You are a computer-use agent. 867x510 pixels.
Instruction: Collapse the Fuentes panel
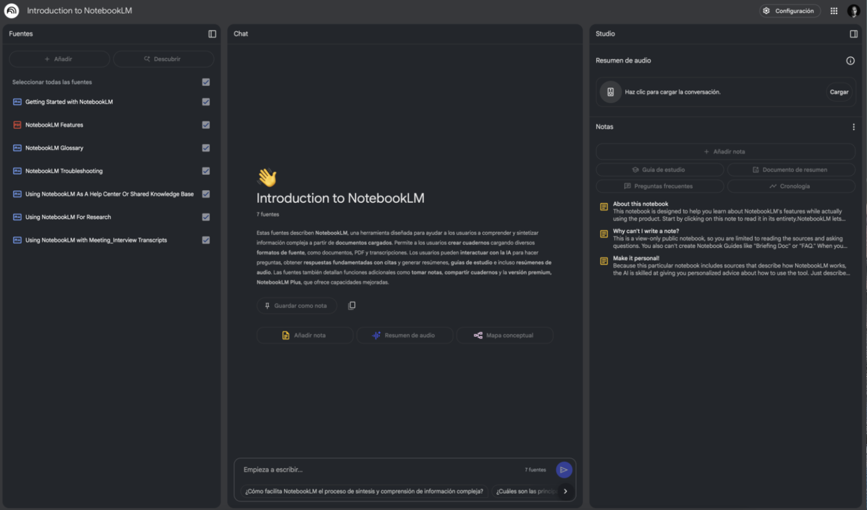[212, 34]
